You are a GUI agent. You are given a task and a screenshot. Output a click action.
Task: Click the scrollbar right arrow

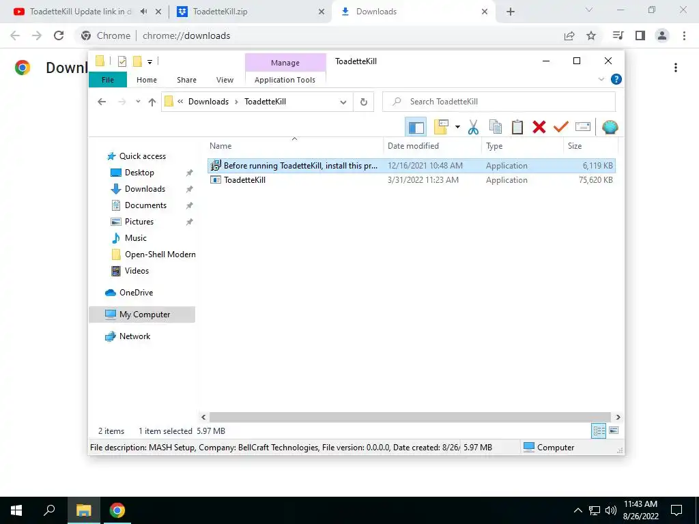(618, 418)
